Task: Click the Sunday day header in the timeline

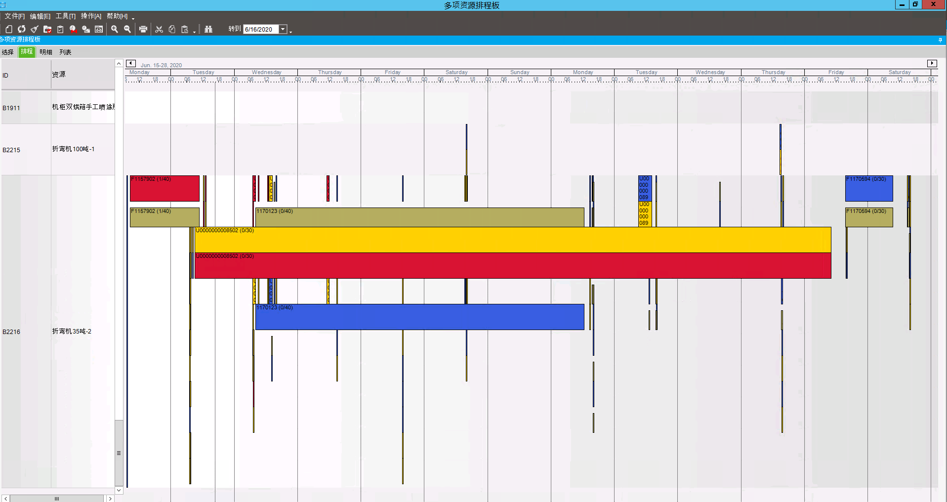Action: (x=520, y=72)
